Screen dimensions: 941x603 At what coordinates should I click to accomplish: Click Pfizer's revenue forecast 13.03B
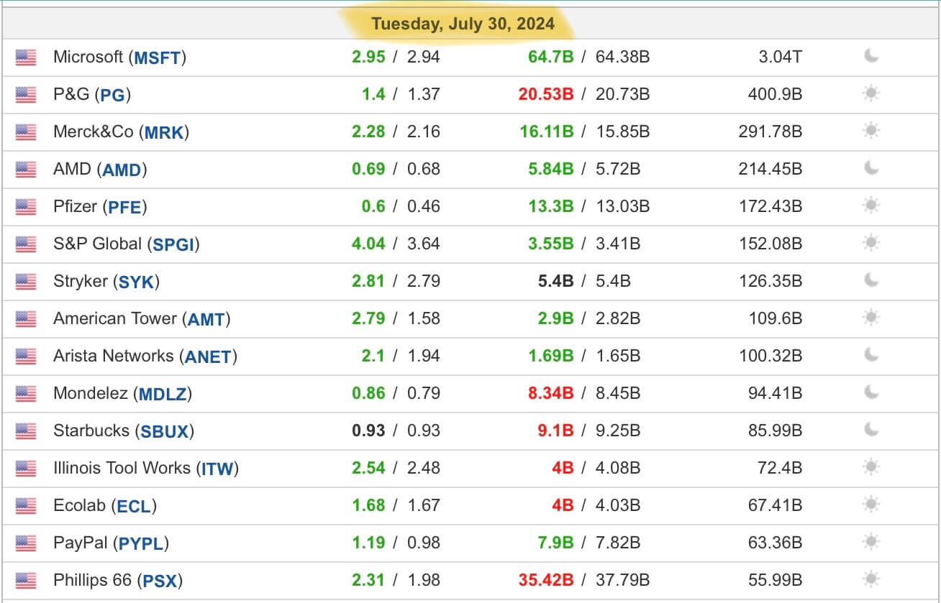tap(623, 206)
